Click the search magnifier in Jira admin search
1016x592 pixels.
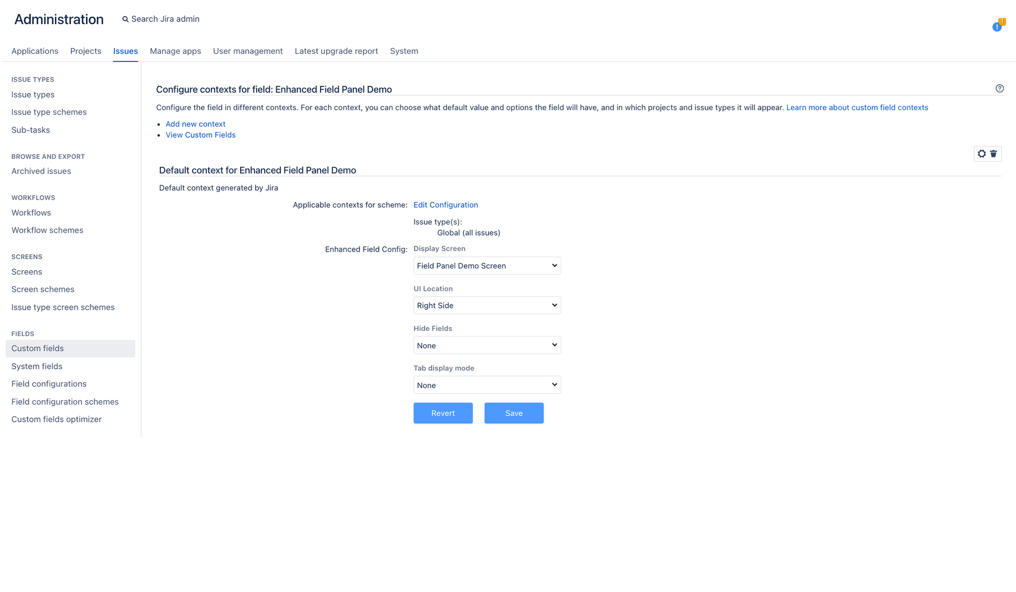pyautogui.click(x=126, y=19)
